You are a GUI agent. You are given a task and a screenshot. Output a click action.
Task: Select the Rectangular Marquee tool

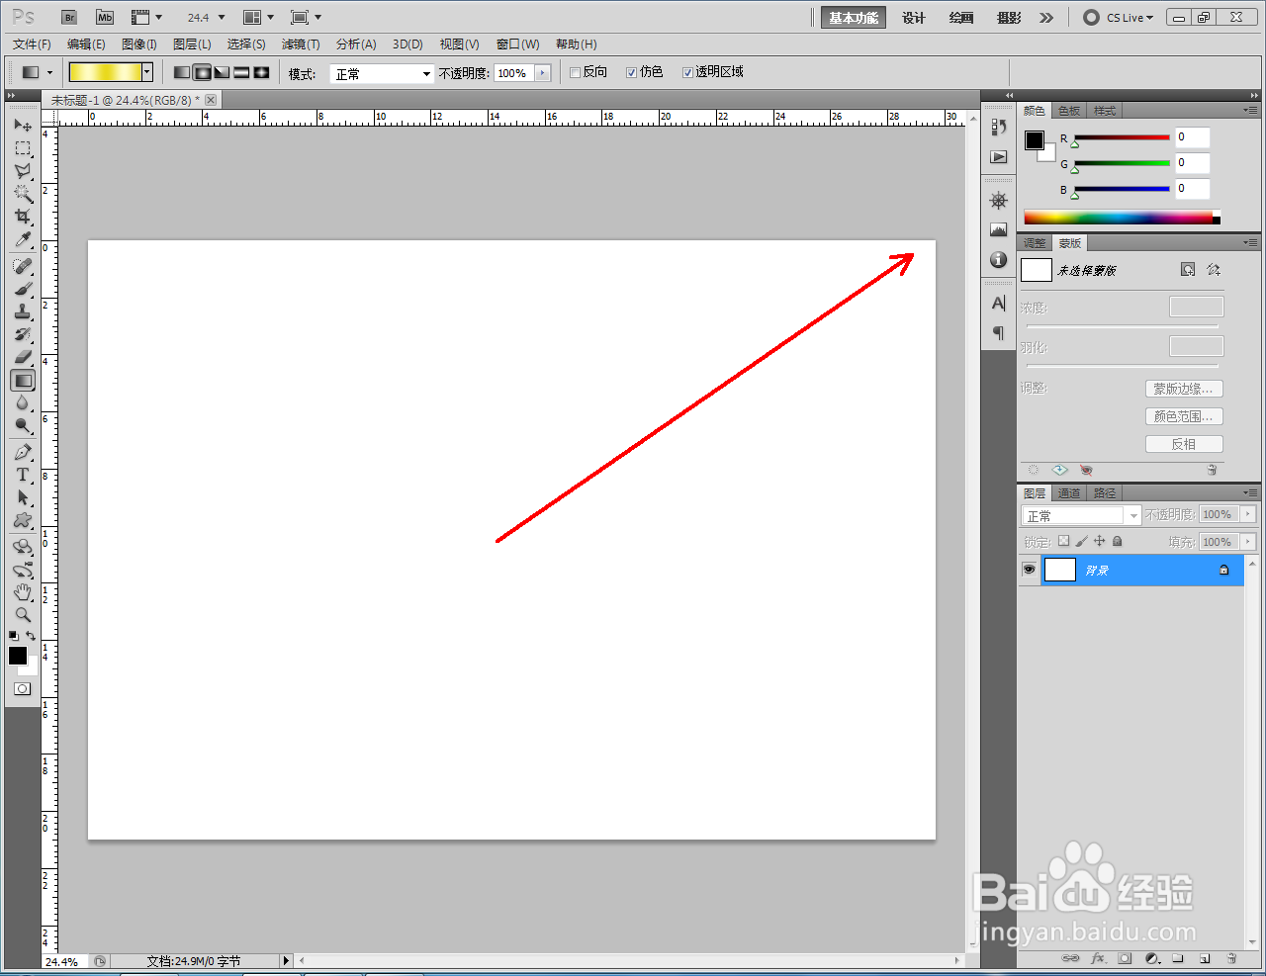pos(23,148)
